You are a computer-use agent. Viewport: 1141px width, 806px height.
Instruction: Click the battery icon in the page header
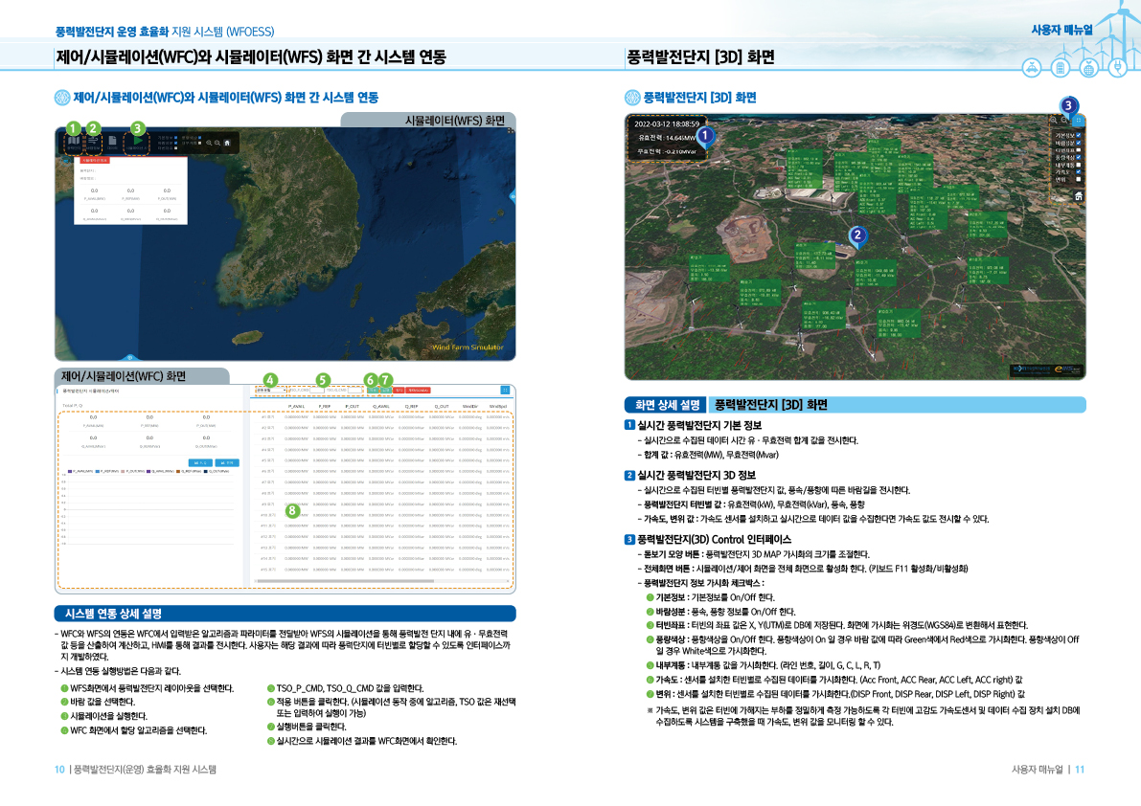pyautogui.click(x=1061, y=68)
